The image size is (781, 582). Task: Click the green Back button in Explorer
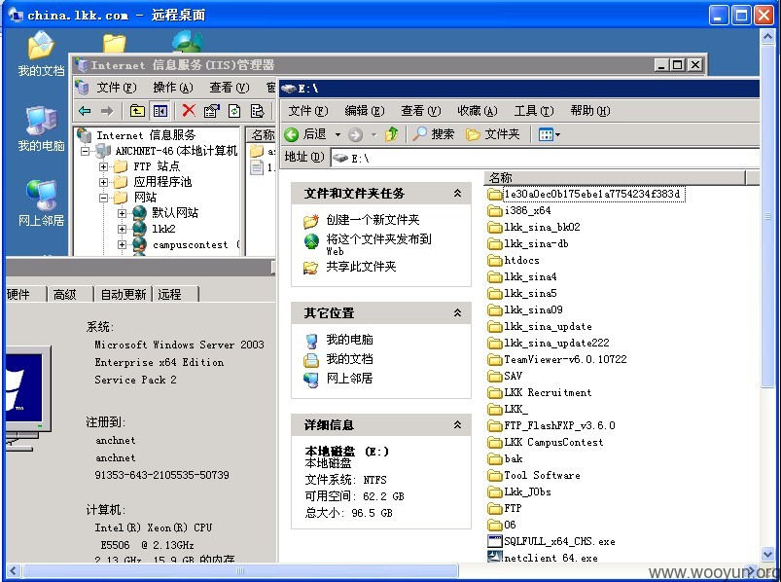(x=305, y=134)
